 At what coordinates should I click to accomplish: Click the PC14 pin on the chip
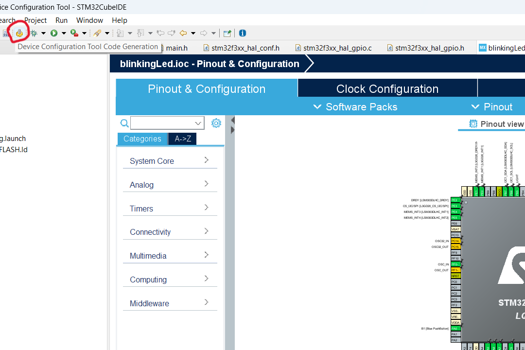pos(455,241)
